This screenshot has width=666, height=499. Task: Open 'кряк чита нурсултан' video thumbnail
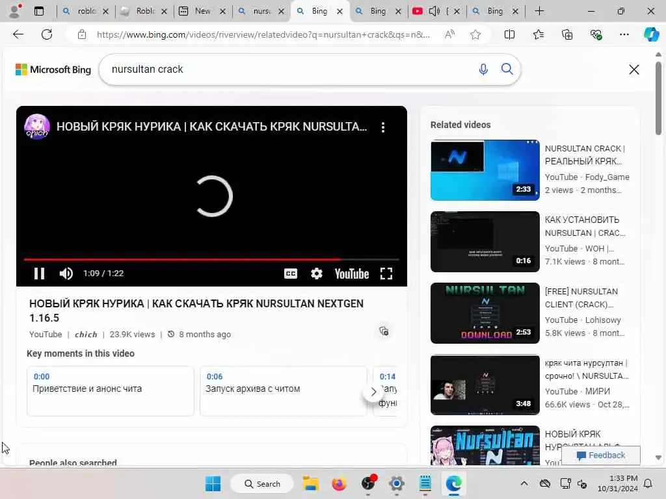pos(485,385)
